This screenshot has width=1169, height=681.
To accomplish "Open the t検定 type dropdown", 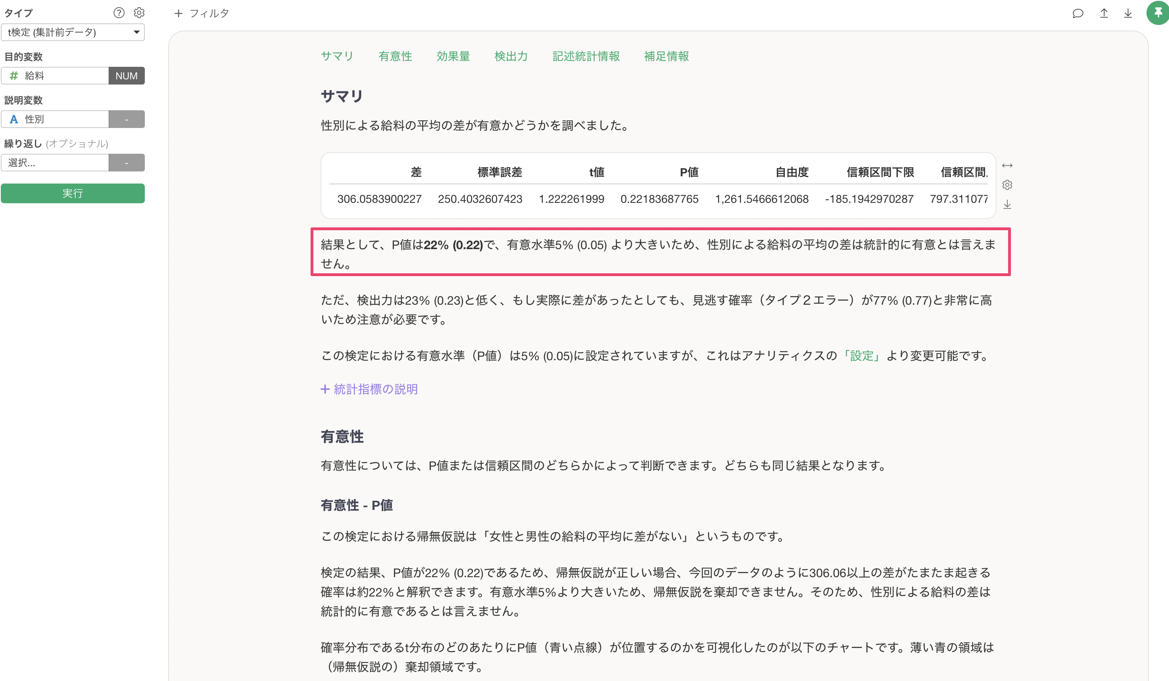I will pyautogui.click(x=73, y=32).
